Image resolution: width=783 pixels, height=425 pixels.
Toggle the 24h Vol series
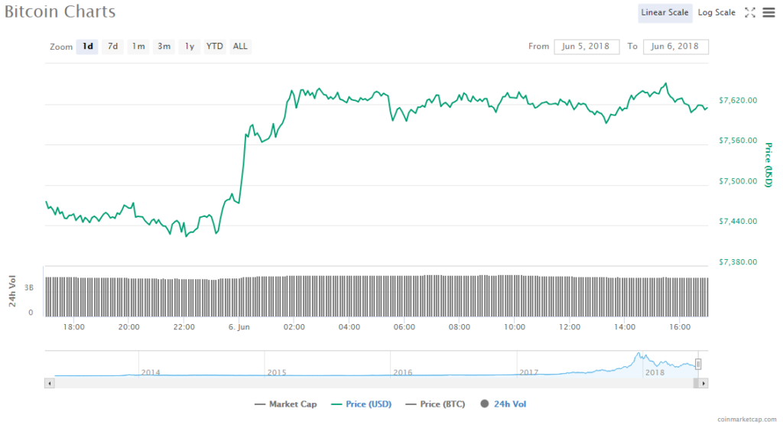click(x=503, y=404)
